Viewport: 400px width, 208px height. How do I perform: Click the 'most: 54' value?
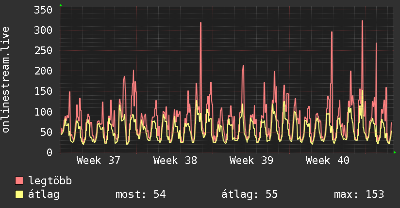coord(141,194)
